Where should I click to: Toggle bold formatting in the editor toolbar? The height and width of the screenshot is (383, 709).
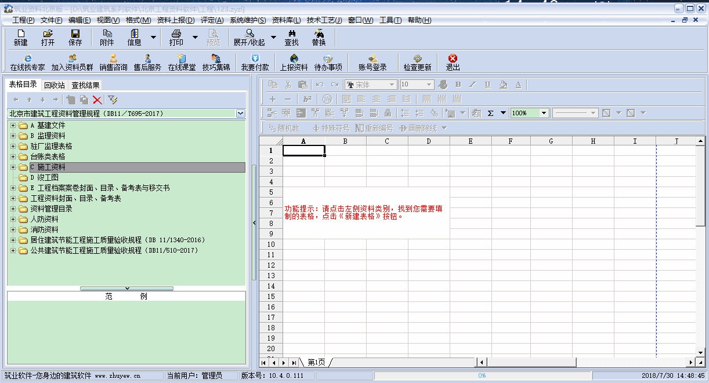pyautogui.click(x=458, y=85)
